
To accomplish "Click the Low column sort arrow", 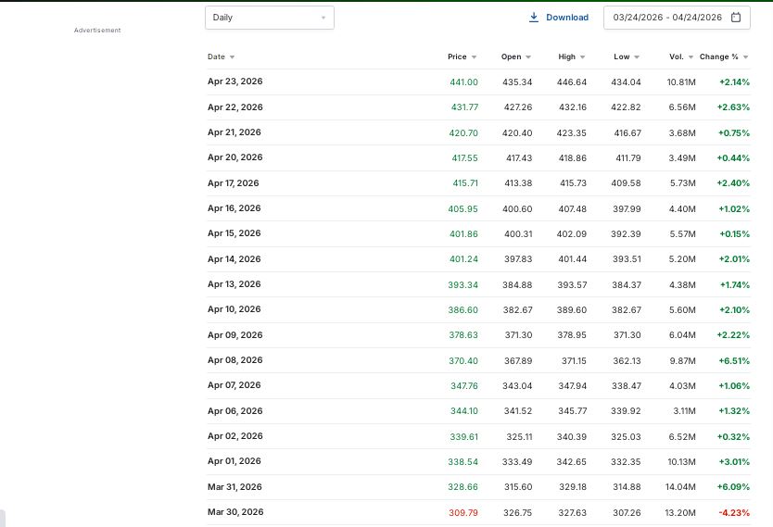I will point(637,57).
